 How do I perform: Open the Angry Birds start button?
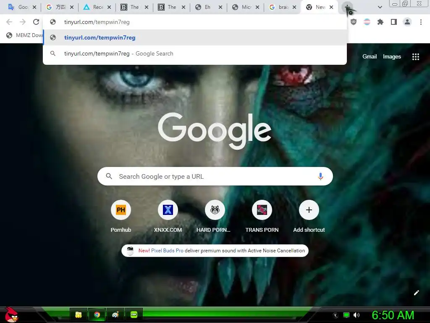coord(11,315)
